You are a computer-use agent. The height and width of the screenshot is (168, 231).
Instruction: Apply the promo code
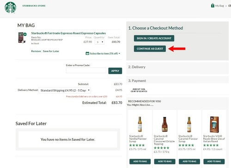[x=115, y=71]
